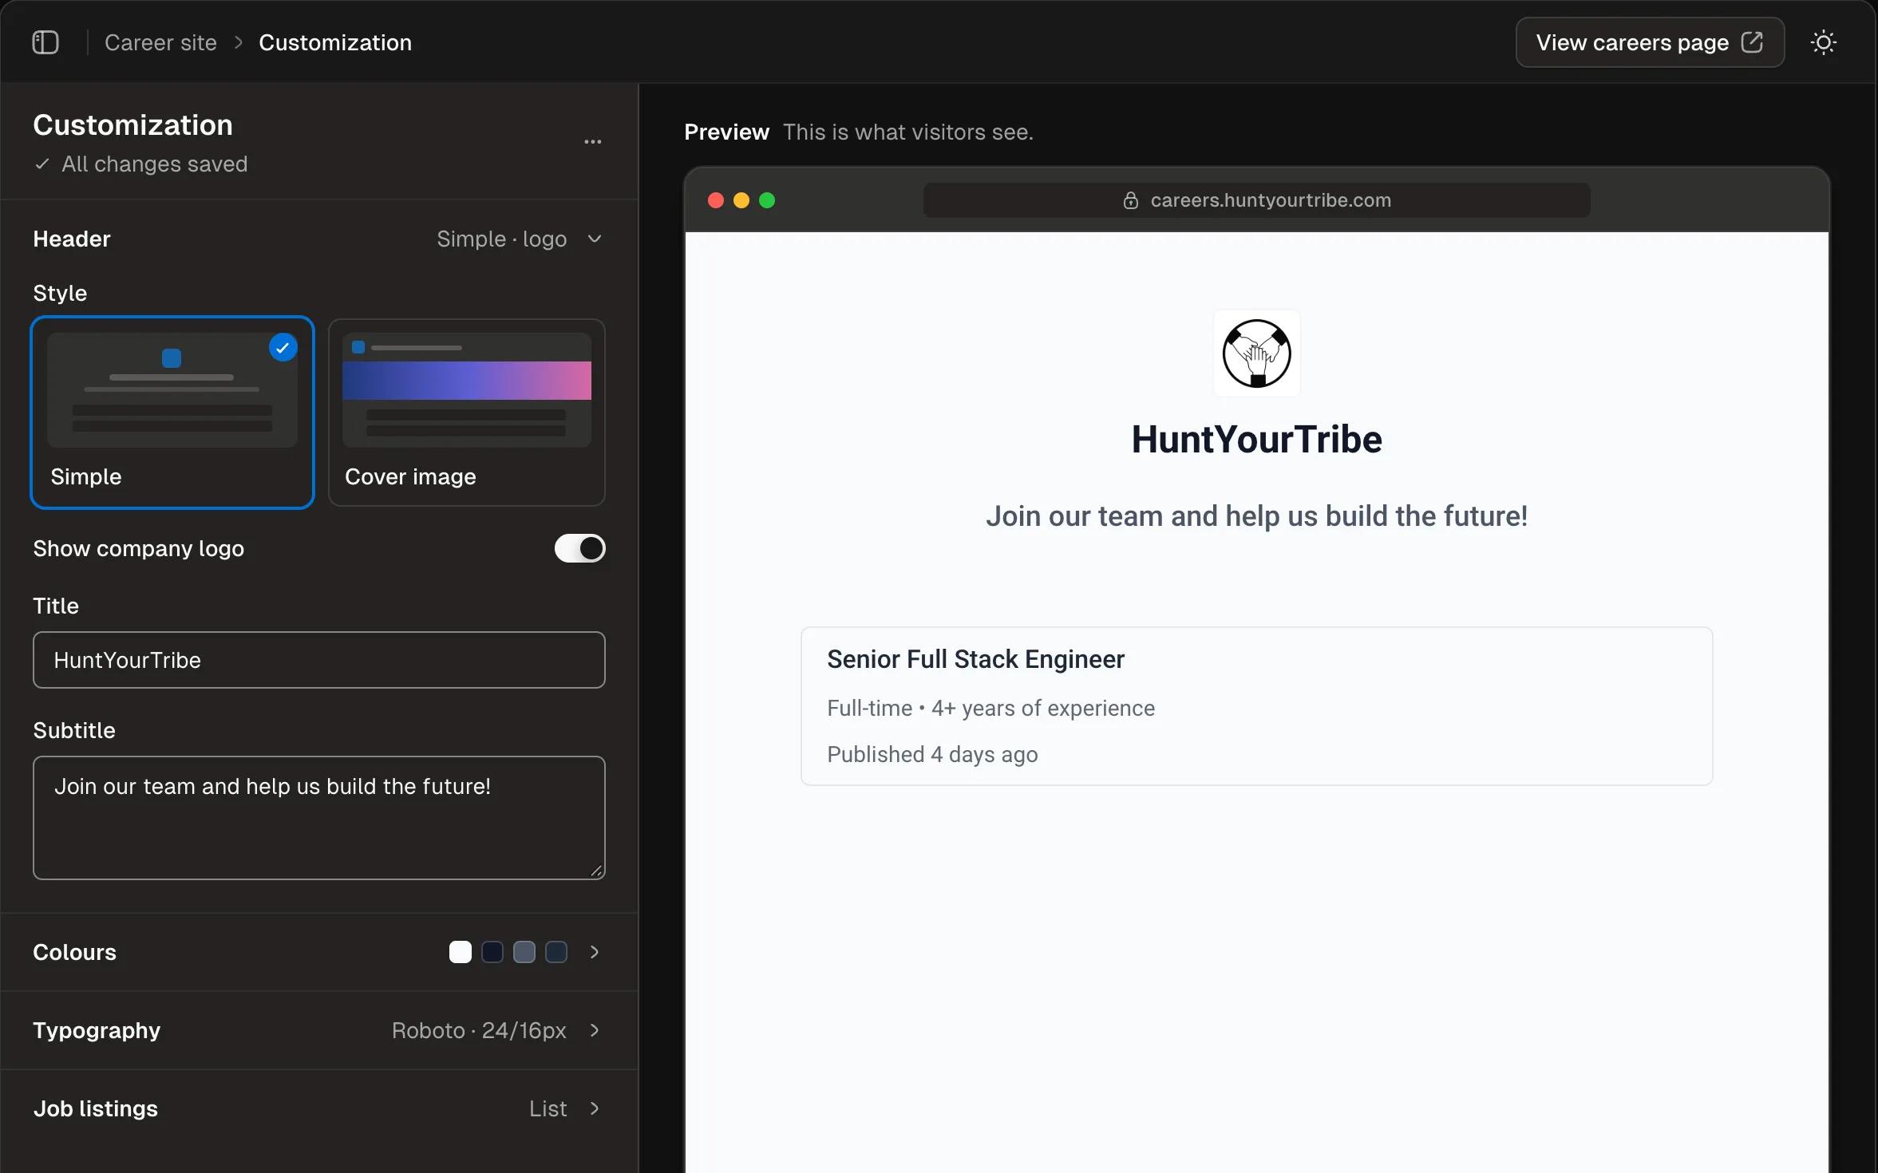Switch theme with the sun icon
1878x1173 pixels.
(x=1823, y=42)
